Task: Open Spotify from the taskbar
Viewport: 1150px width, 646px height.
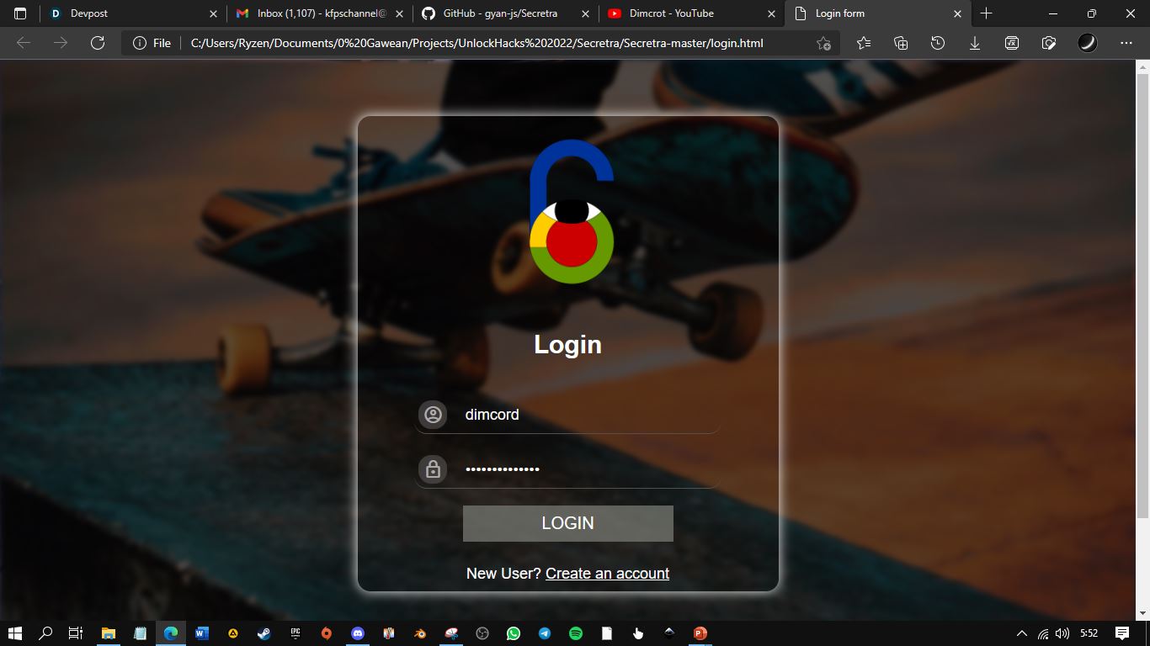Action: (x=576, y=633)
